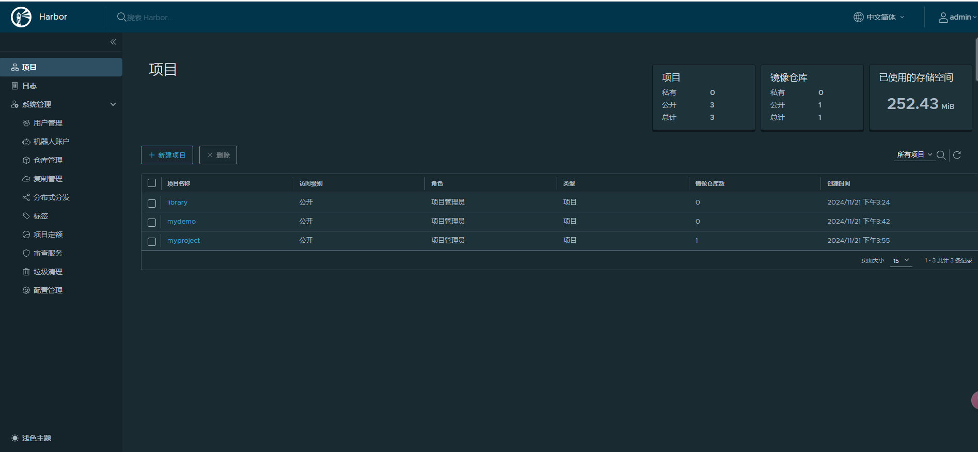Click the project filter search icon
978x452 pixels.
pos(941,155)
